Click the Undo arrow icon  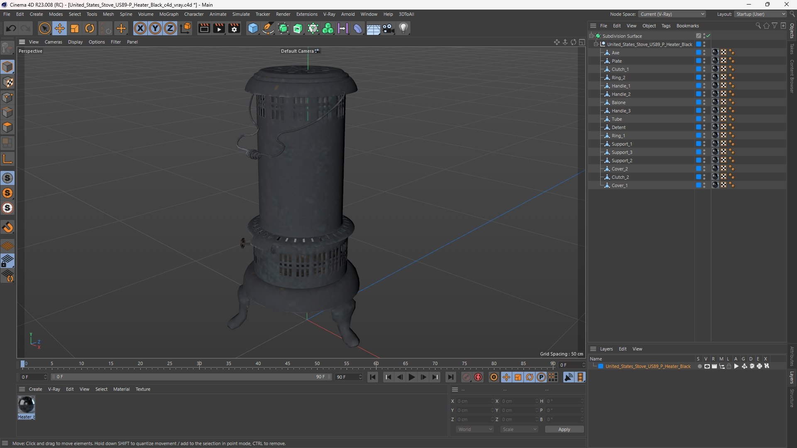point(11,28)
